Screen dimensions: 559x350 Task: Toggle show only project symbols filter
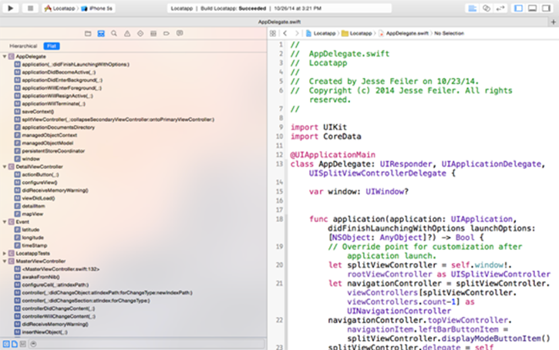[x=14, y=344]
